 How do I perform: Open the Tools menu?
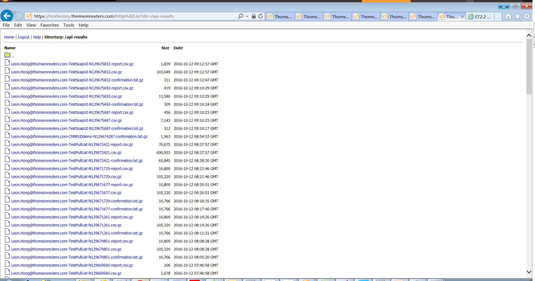69,25
